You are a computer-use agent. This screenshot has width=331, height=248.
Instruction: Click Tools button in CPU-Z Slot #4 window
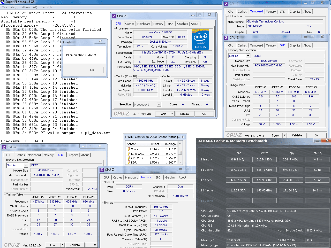pos(53,245)
